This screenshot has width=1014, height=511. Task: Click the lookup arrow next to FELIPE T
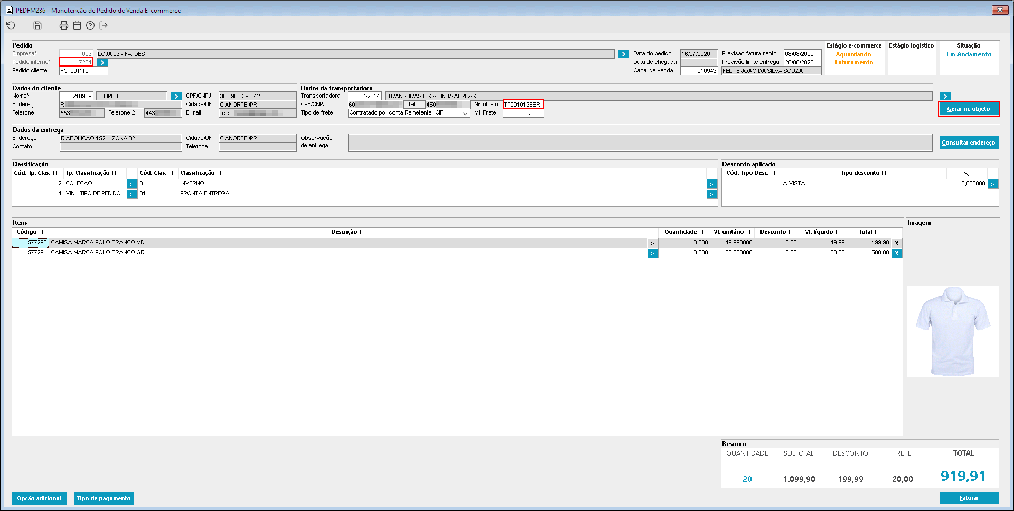[176, 96]
